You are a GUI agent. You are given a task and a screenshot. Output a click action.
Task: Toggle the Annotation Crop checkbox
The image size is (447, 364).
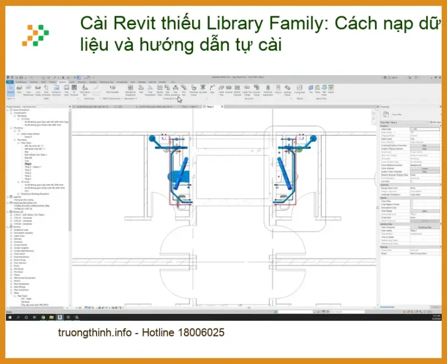411,208
